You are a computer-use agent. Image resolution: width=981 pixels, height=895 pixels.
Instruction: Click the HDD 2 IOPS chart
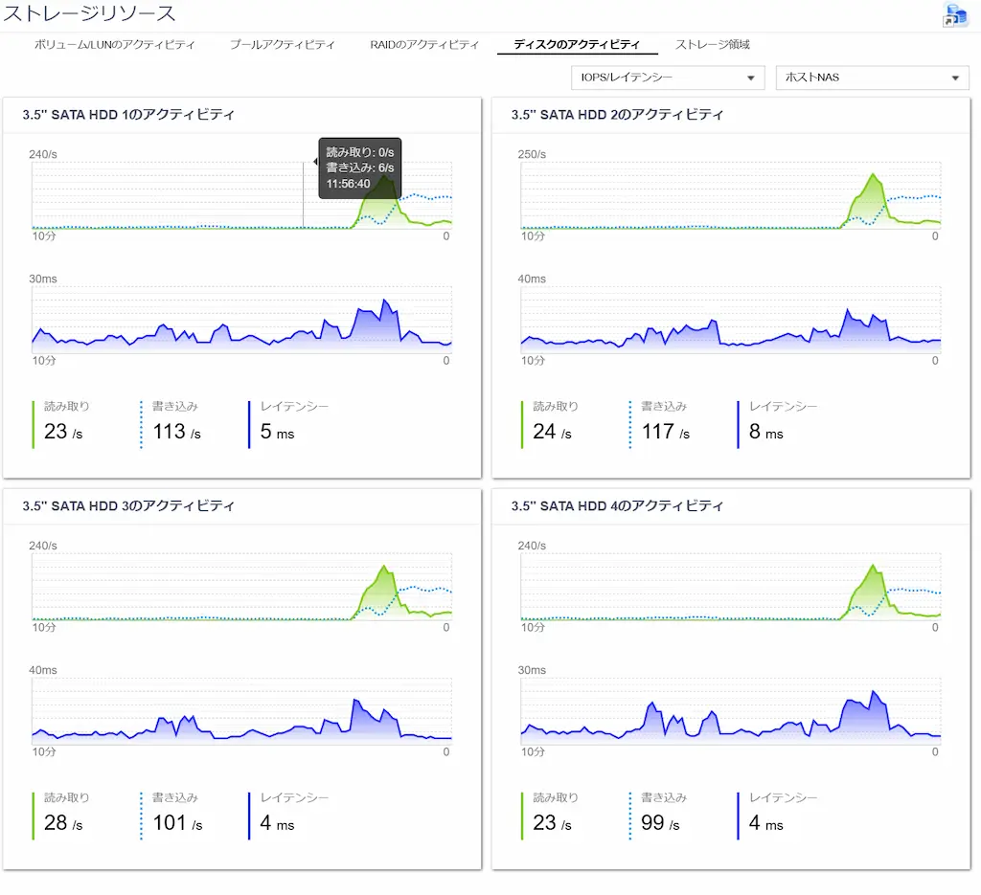pos(731,195)
